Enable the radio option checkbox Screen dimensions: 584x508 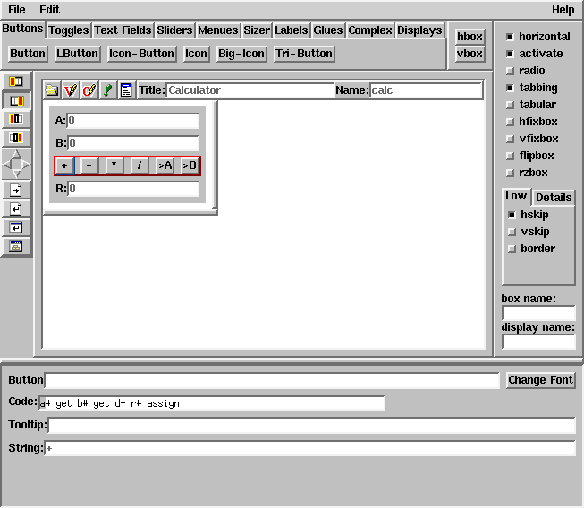tap(510, 71)
